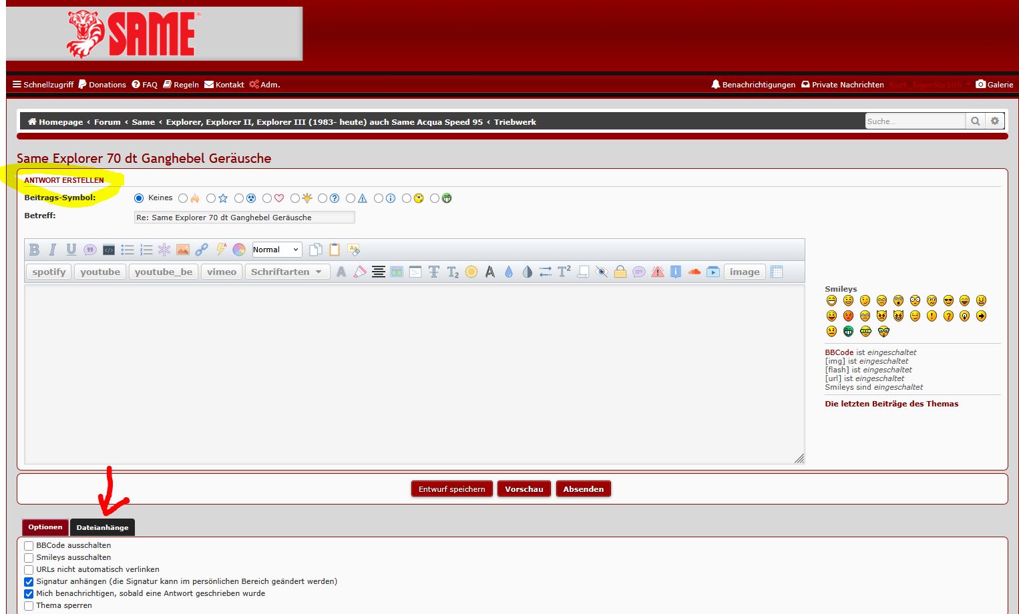Click the Absenden button

(583, 489)
